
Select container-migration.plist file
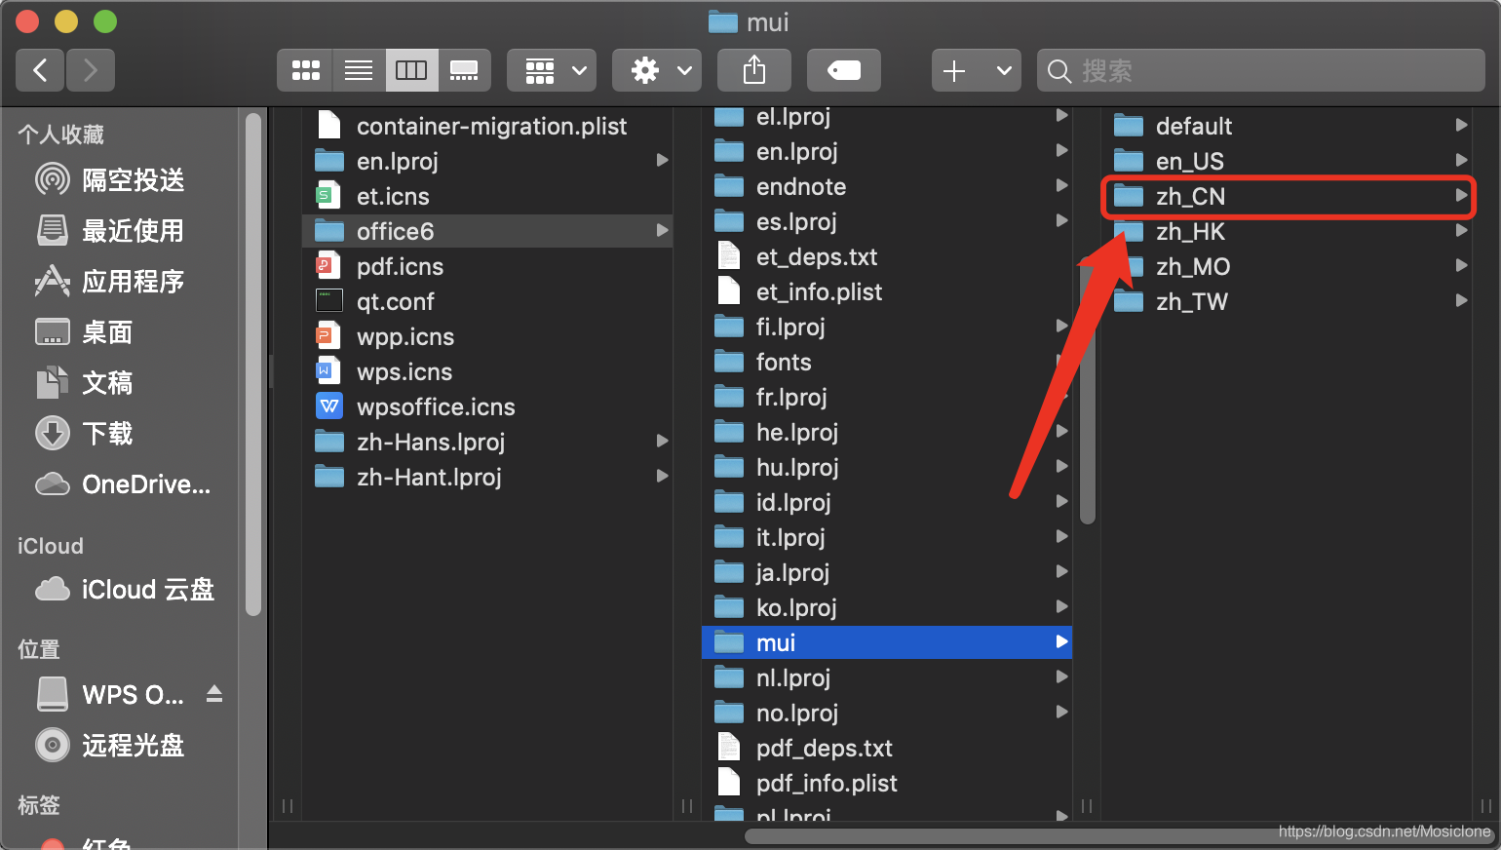pos(487,126)
